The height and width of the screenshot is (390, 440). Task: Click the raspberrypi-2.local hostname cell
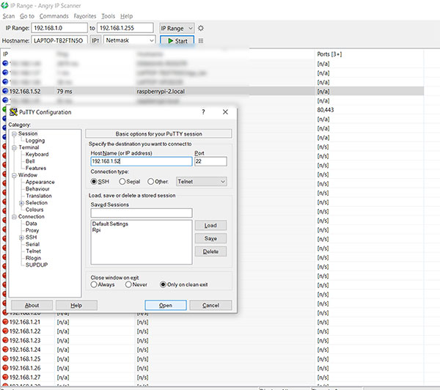click(x=161, y=91)
